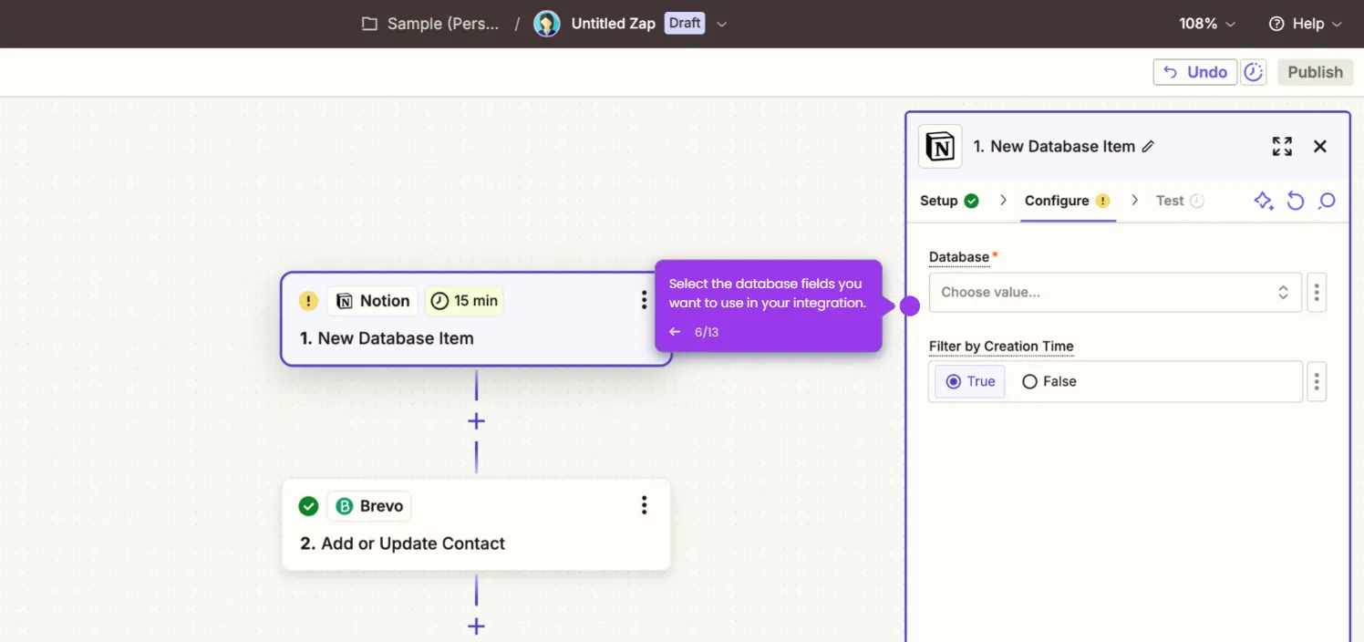Image resolution: width=1364 pixels, height=642 pixels.
Task: Click the Undo button
Action: 1194,72
